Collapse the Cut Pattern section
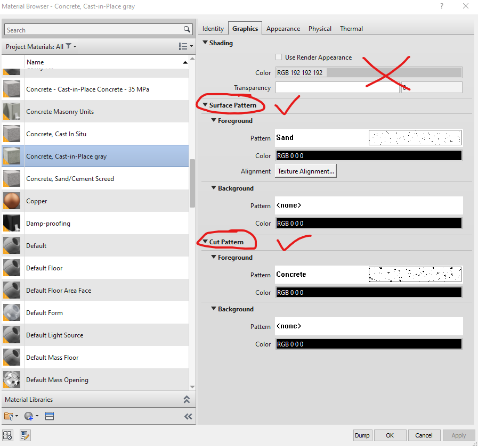This screenshot has width=478, height=446. [205, 241]
